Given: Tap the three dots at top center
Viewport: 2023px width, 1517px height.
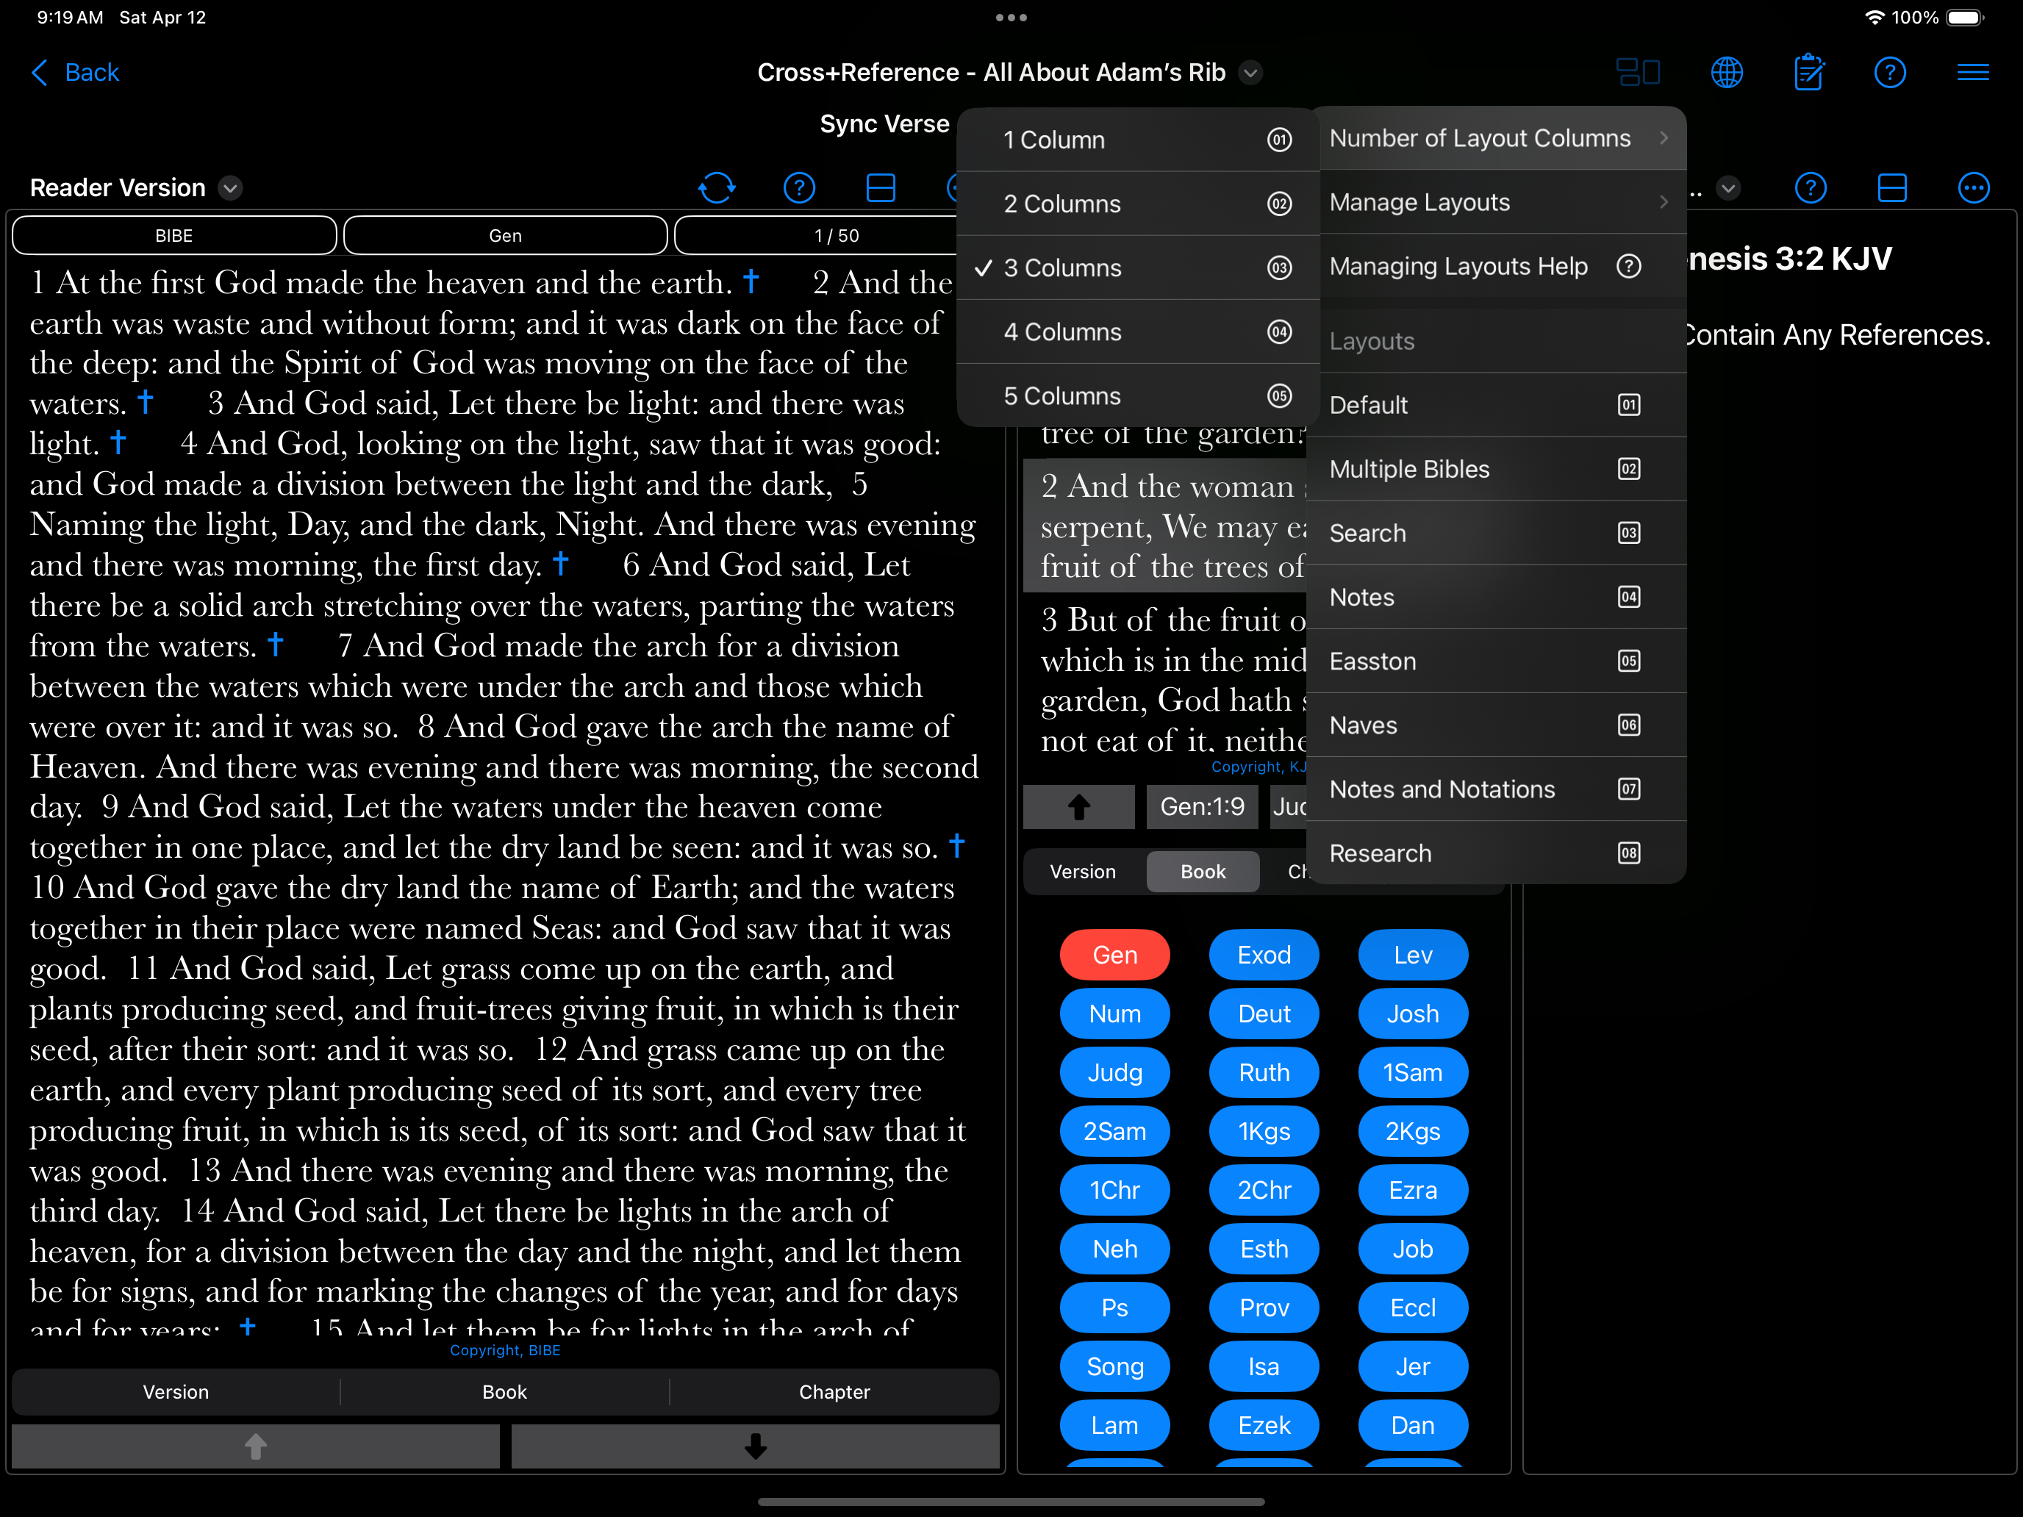Looking at the screenshot, I should pyautogui.click(x=1011, y=18).
